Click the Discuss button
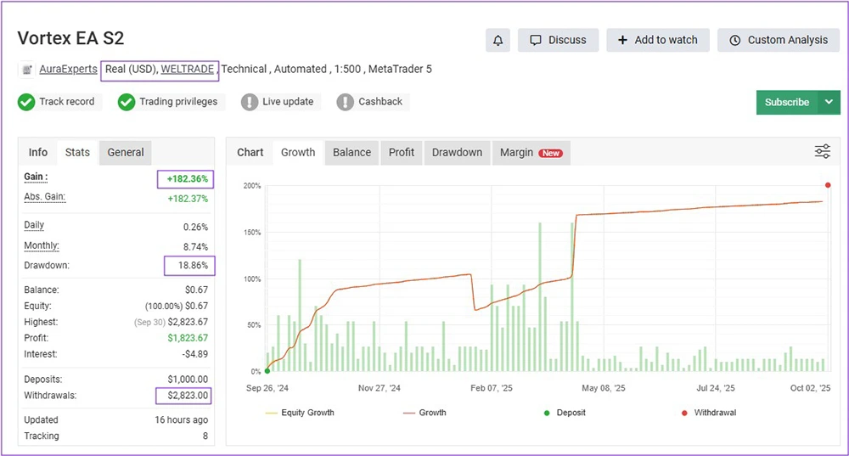This screenshot has width=849, height=456. 558,40
